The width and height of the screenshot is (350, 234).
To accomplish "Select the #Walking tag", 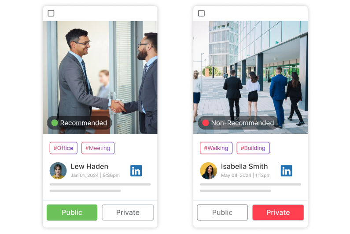I will click(x=216, y=148).
